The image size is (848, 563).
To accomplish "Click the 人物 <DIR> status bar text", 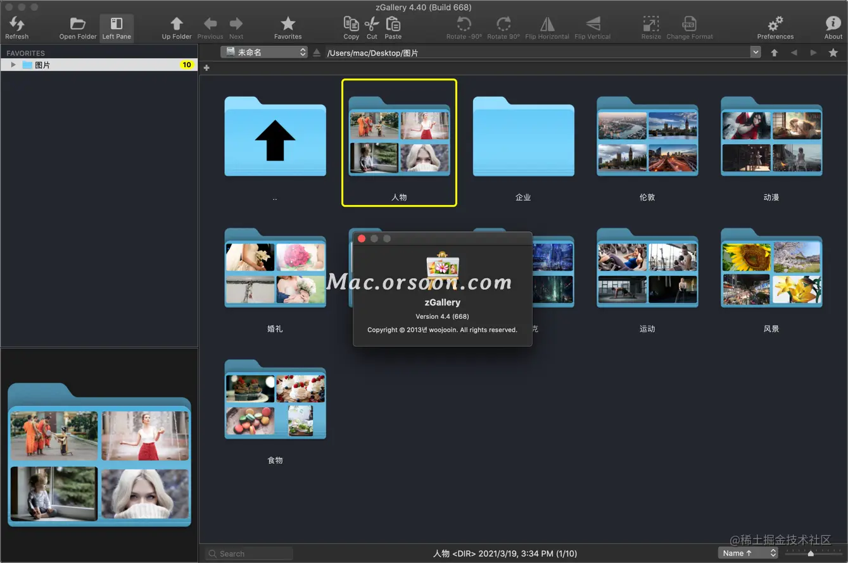I will (x=505, y=554).
